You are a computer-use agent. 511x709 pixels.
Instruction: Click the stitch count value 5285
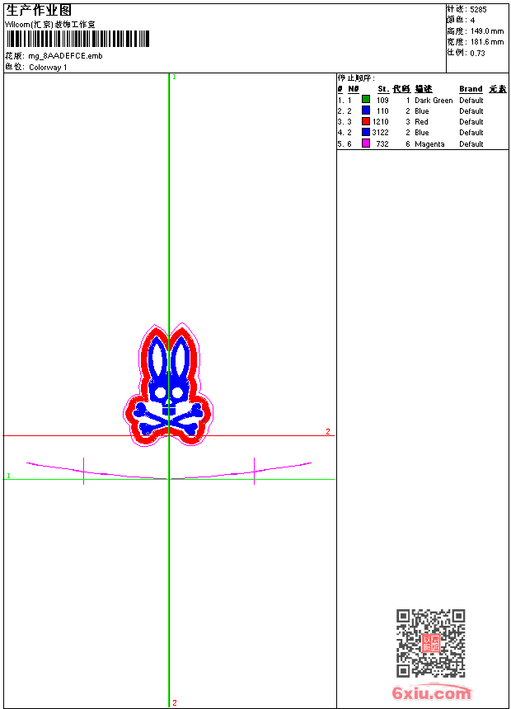478,10
